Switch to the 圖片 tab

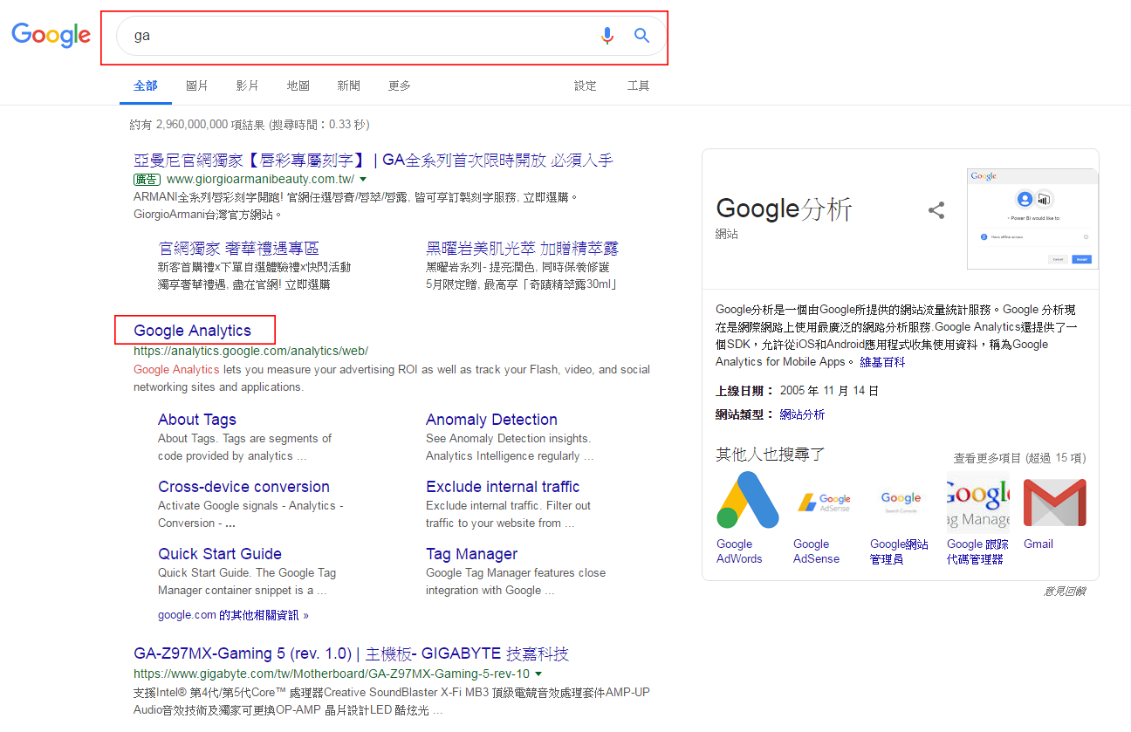(197, 86)
